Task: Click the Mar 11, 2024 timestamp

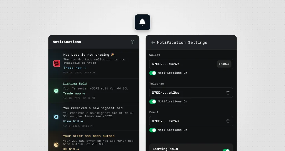Action: (x=79, y=73)
